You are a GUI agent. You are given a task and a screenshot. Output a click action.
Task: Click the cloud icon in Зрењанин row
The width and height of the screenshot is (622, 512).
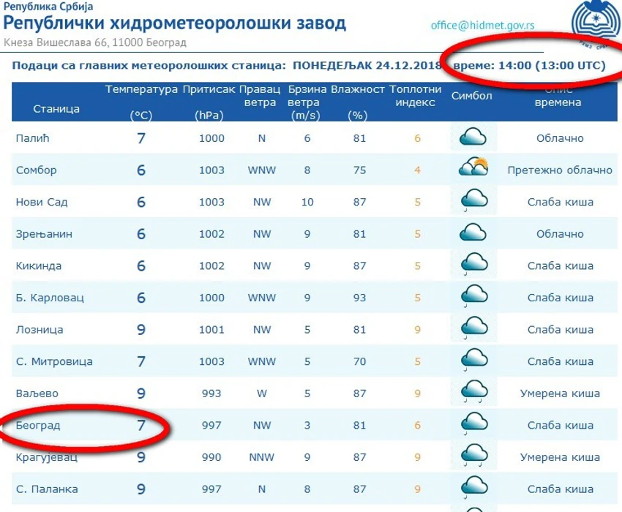[x=473, y=233]
